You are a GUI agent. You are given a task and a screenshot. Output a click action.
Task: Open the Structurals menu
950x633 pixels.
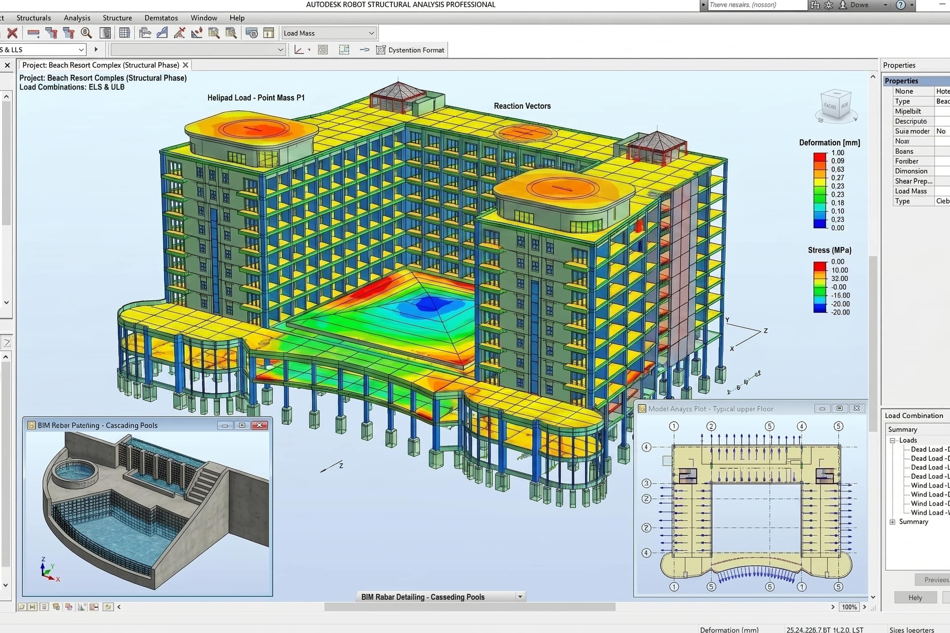tap(33, 18)
